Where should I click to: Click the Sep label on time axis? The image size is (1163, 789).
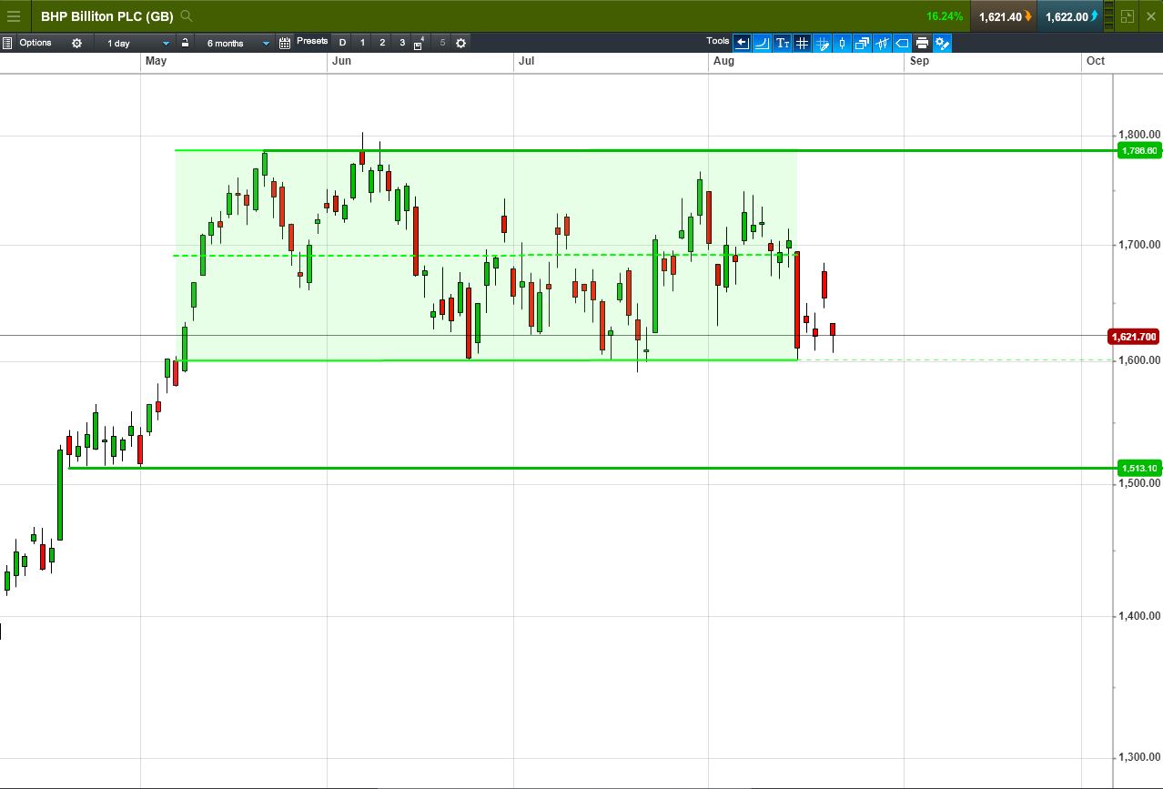pyautogui.click(x=919, y=61)
